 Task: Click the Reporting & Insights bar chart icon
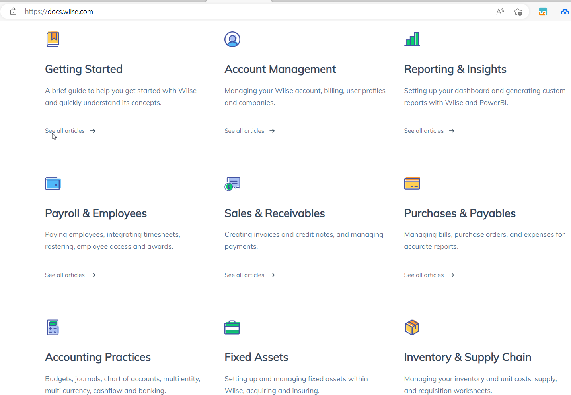tap(412, 39)
